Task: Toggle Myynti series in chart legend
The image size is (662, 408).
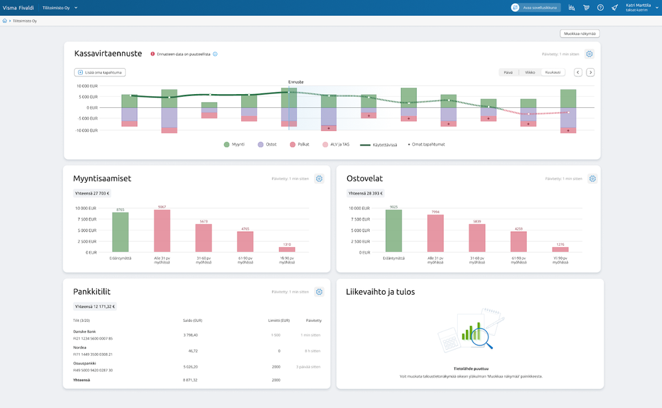Action: tap(234, 144)
